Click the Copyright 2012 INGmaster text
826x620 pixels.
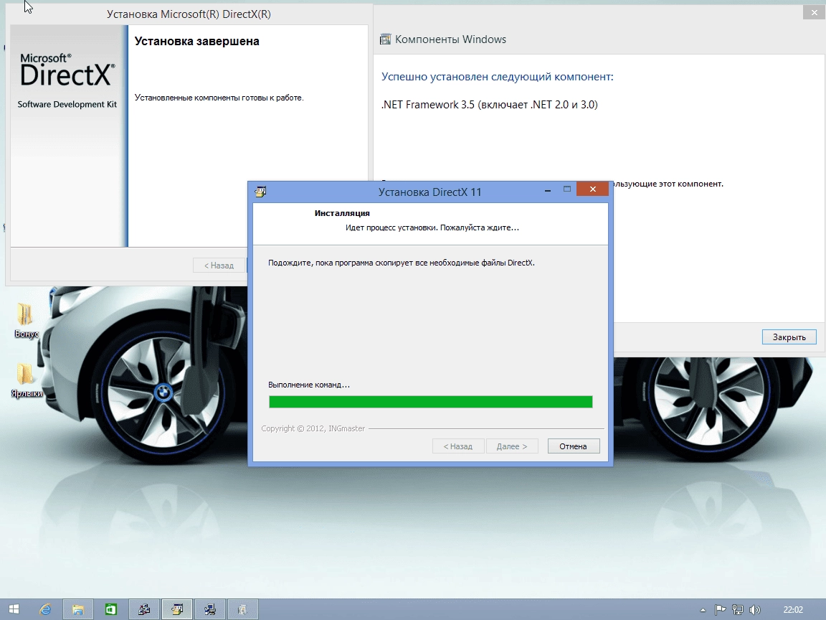click(x=313, y=428)
